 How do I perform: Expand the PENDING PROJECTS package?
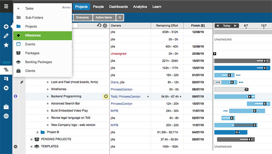pyautogui.click(x=32, y=139)
